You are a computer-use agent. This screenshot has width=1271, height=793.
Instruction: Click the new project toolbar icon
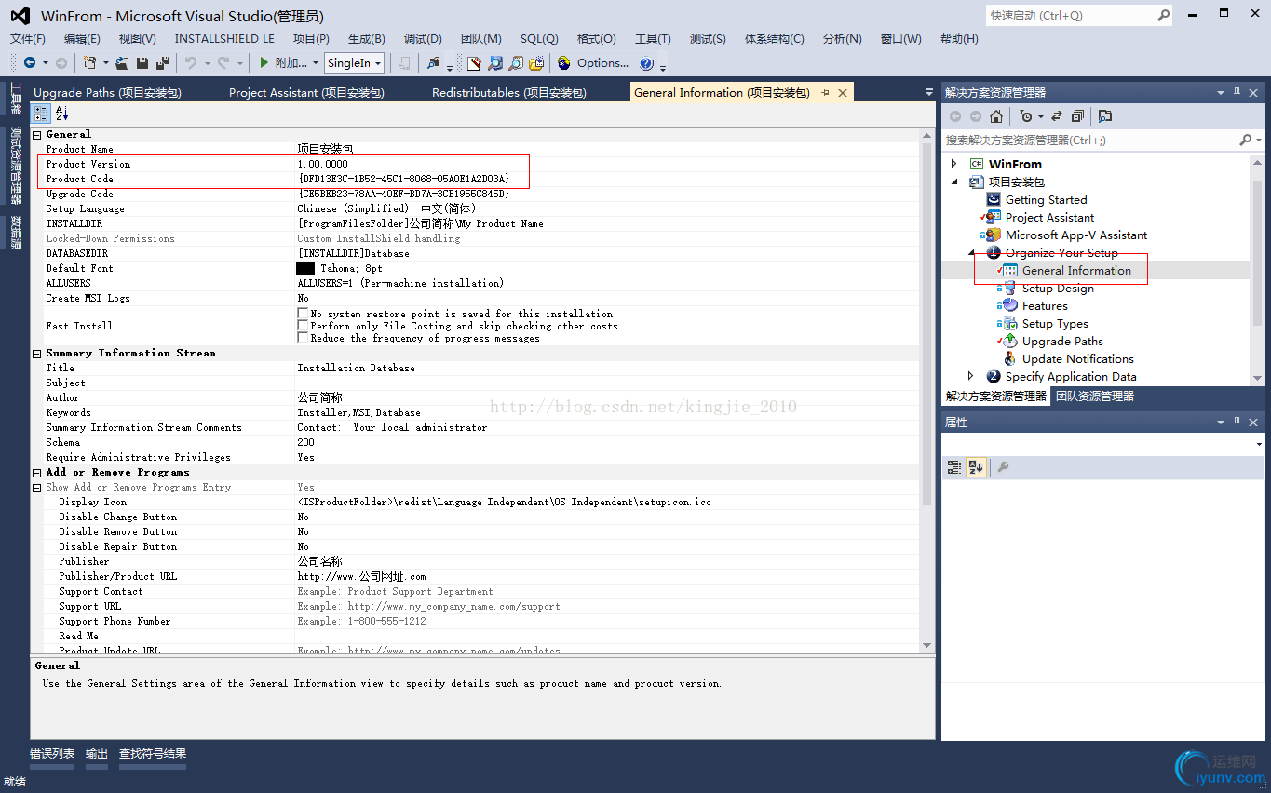[89, 62]
